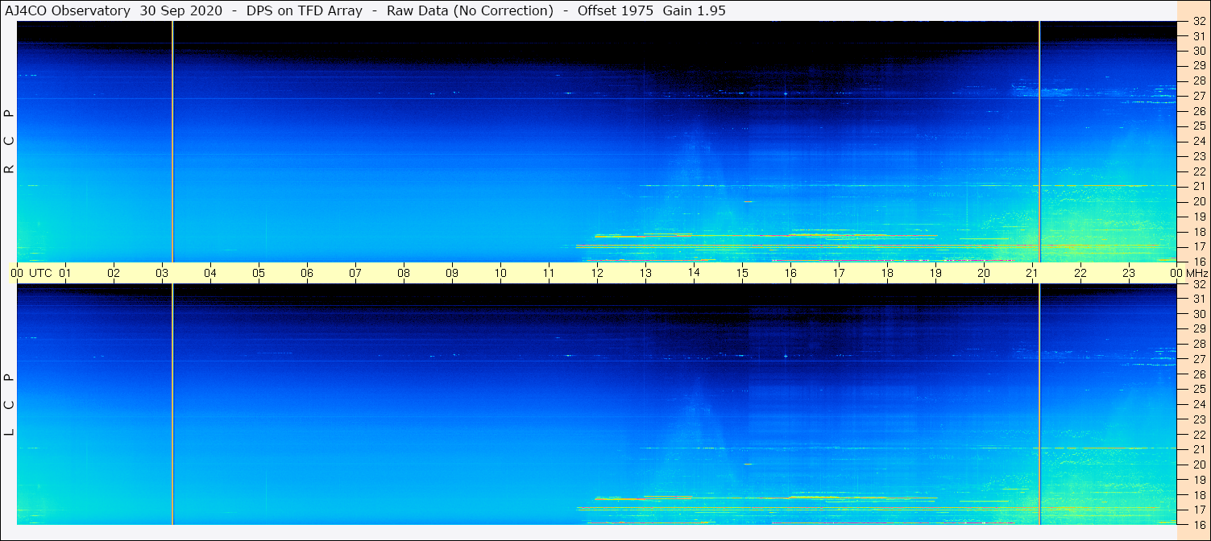The height and width of the screenshot is (541, 1211).
Task: Select the 15 hour label on time axis
Action: [742, 273]
